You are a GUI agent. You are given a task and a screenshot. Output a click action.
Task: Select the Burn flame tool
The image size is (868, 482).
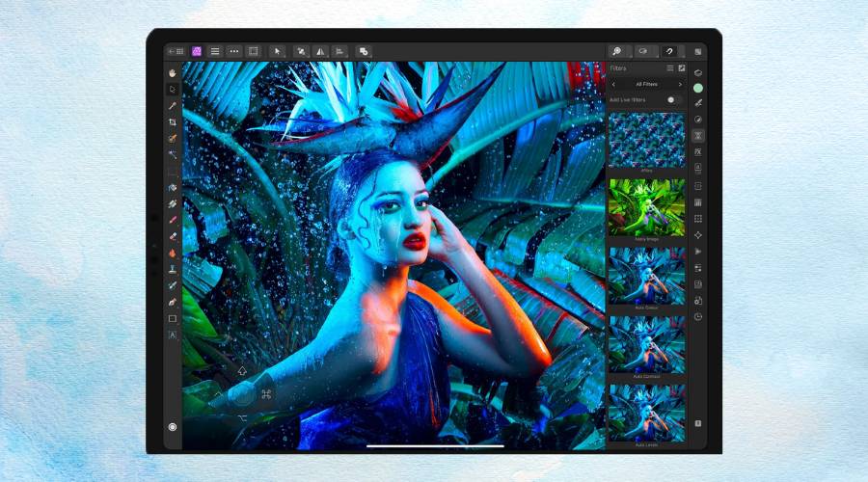click(173, 253)
